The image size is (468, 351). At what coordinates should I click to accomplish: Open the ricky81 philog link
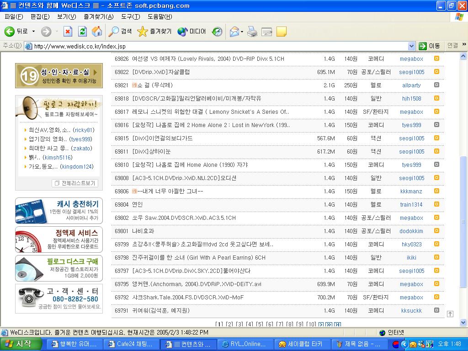coord(84,130)
